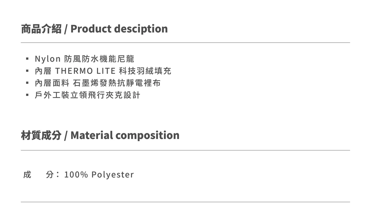Click the bullet marker before THERMO LITE line
Screen dimensions: 371x217
click(28, 71)
